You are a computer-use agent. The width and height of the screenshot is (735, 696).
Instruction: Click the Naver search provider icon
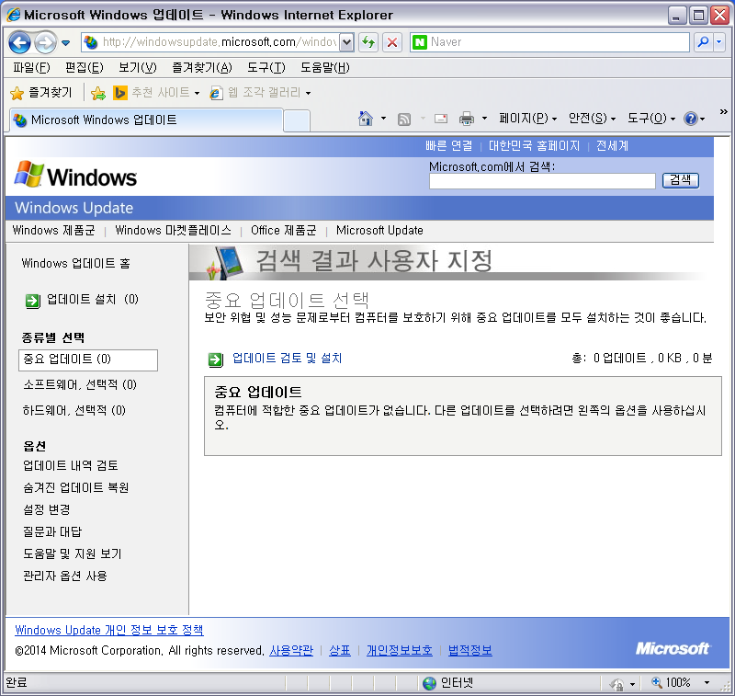coord(420,42)
